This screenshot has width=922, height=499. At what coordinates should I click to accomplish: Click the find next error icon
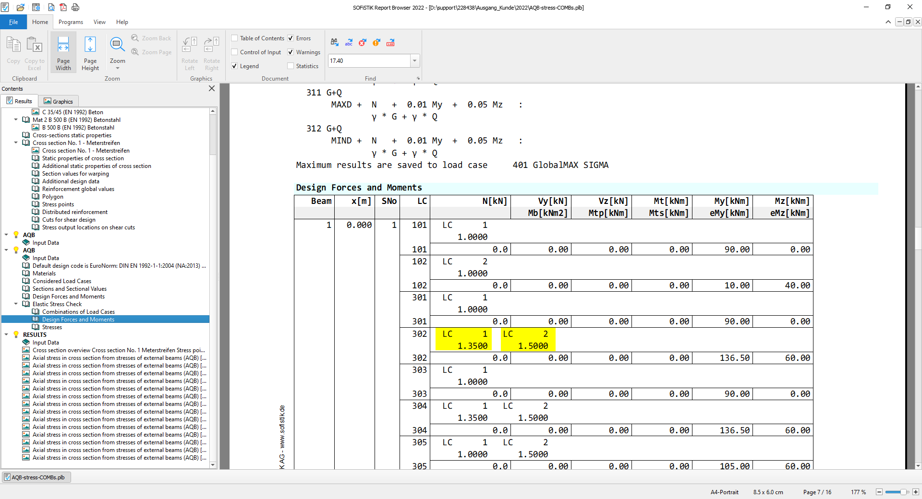click(x=363, y=42)
